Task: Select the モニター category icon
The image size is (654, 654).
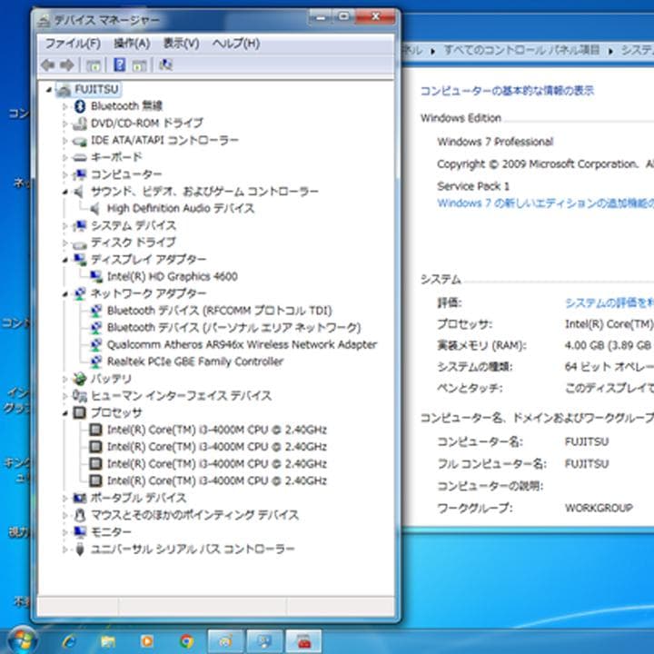Action: pyautogui.click(x=79, y=531)
